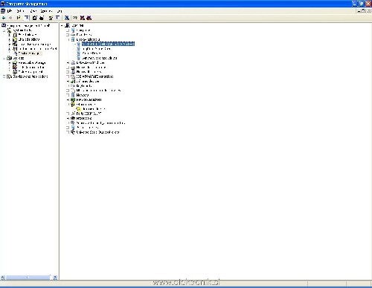Click the left pane scroll left arrow
This screenshot has height=288, width=372.
3,278
